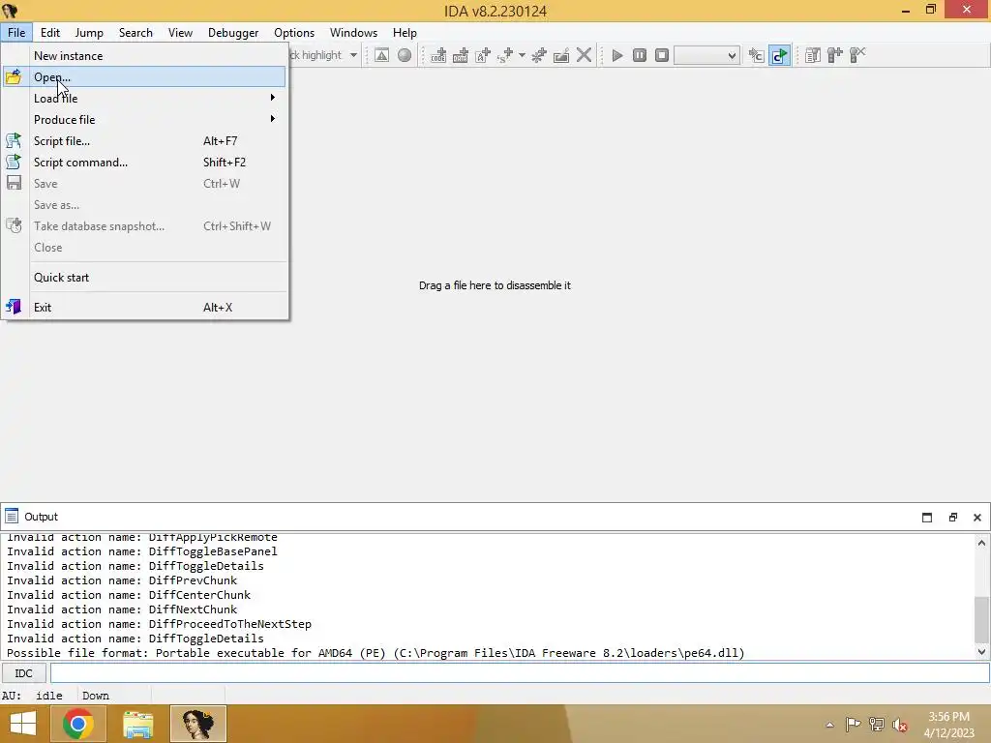The height and width of the screenshot is (743, 991).
Task: Expand the Produce file submenu
Action: [144, 119]
